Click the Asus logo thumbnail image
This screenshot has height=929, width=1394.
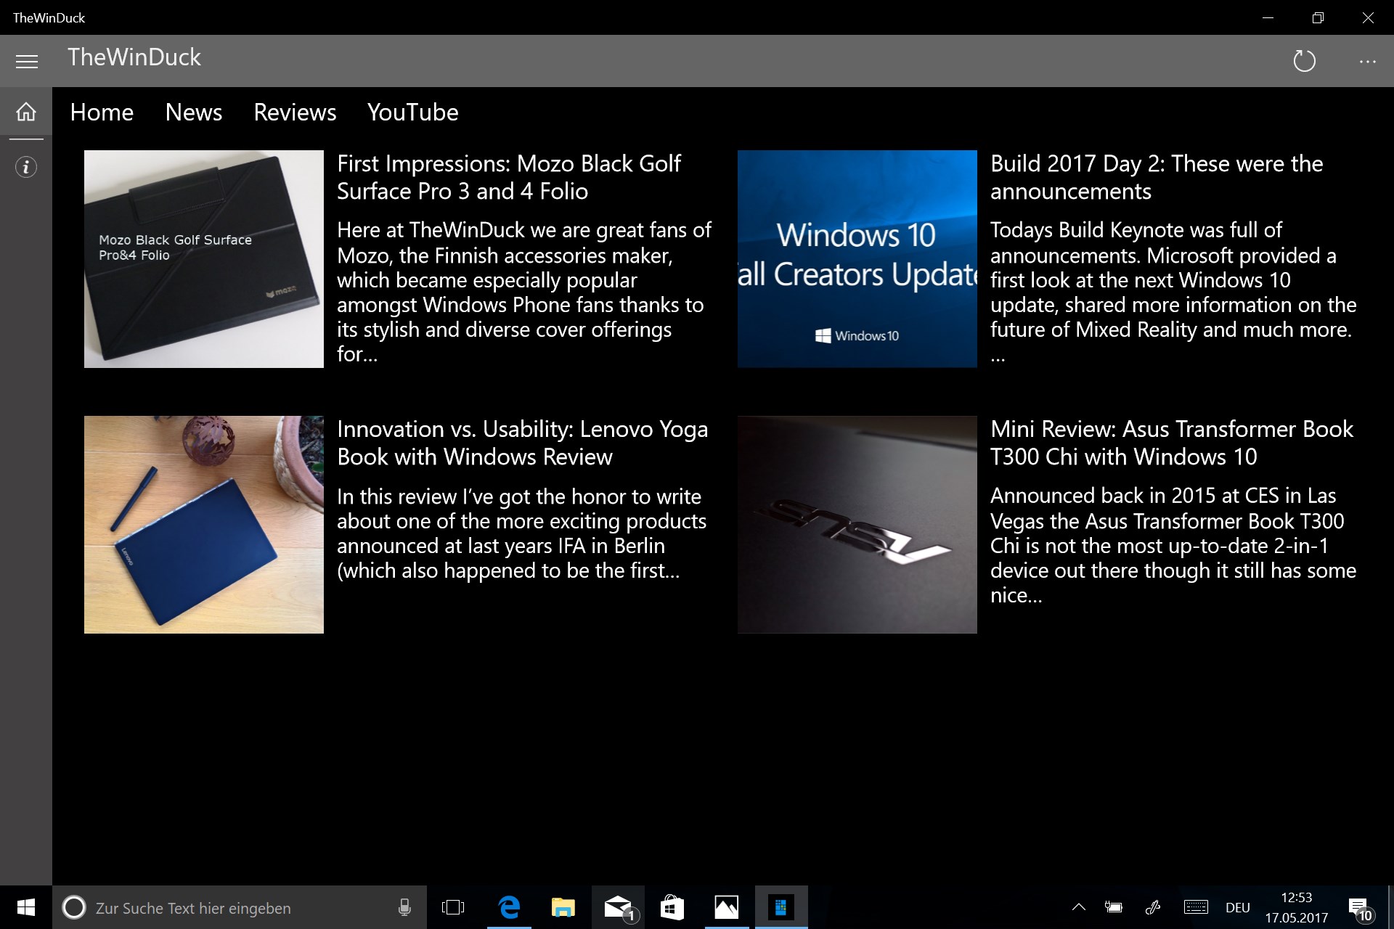[857, 524]
